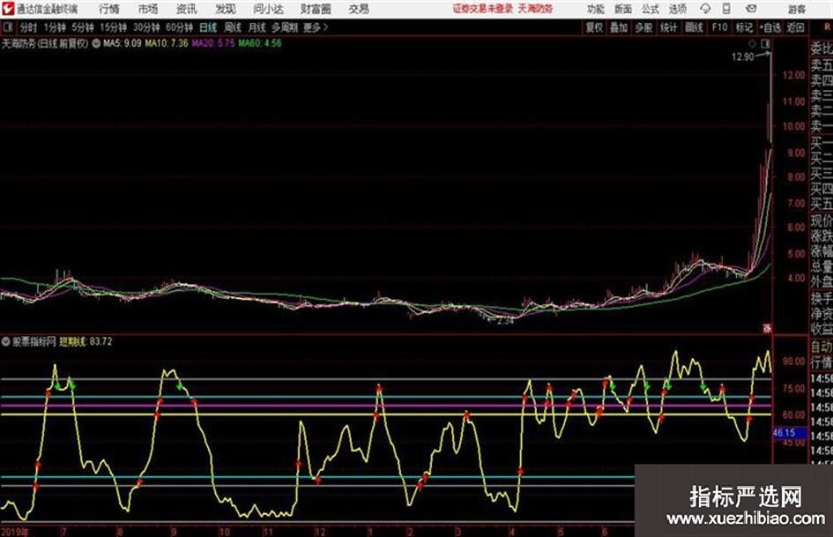
Task: Switch to the 15分钟 period tab
Action: point(114,27)
